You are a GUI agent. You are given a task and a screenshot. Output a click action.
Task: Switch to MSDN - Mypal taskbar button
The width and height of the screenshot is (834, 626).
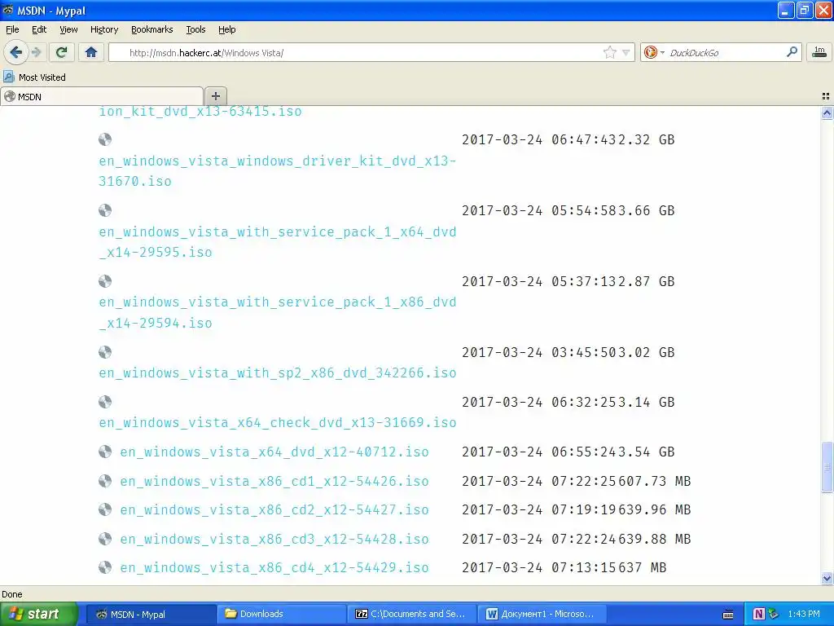[x=150, y=614]
